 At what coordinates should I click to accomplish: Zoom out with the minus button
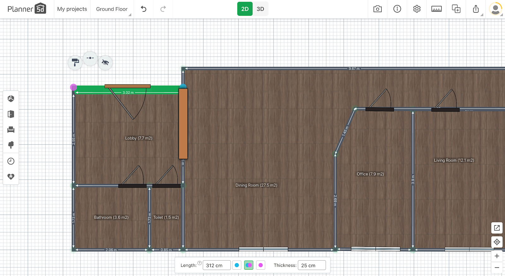497,267
